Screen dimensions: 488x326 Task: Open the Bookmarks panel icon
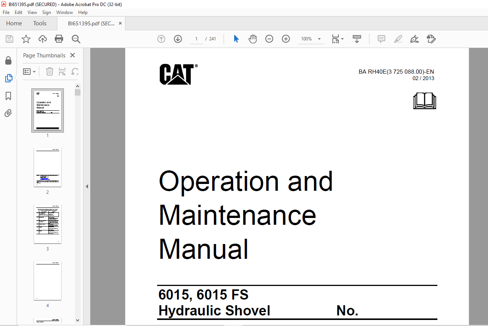8,96
